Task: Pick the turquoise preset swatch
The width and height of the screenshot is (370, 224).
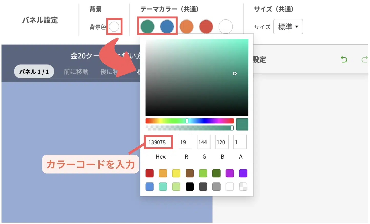Action: 163,187
